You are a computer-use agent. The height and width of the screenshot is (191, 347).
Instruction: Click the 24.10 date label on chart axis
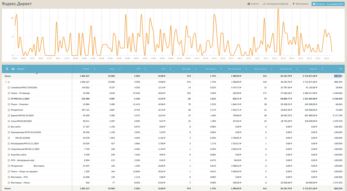[x=214, y=58]
